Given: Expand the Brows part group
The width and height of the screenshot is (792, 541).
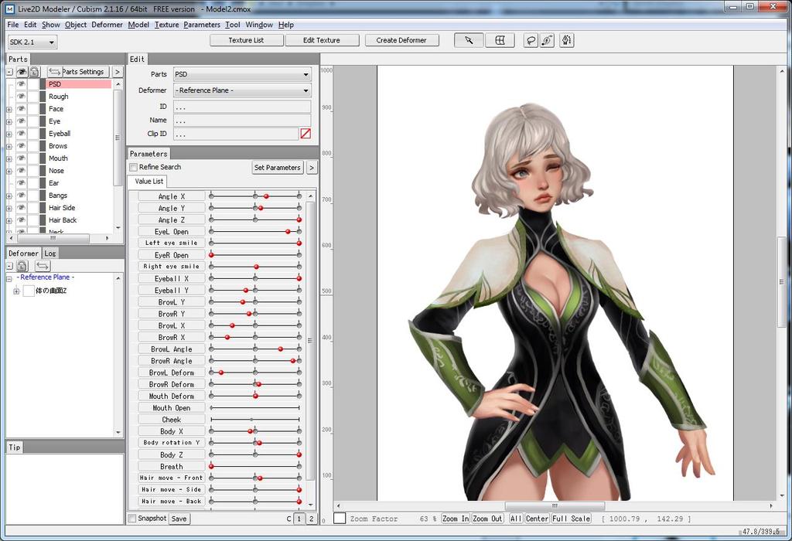Looking at the screenshot, I should [x=9, y=146].
